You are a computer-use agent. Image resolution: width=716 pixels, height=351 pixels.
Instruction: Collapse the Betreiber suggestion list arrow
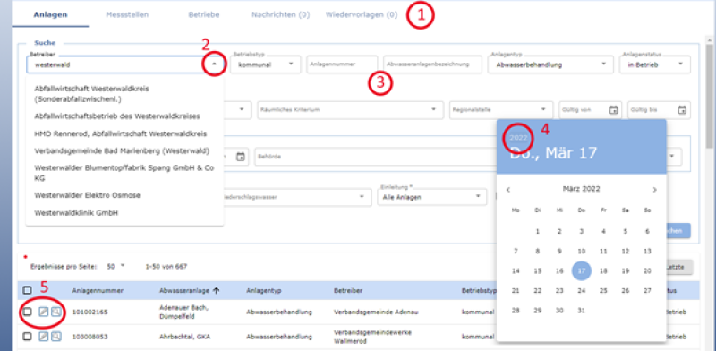click(x=214, y=64)
